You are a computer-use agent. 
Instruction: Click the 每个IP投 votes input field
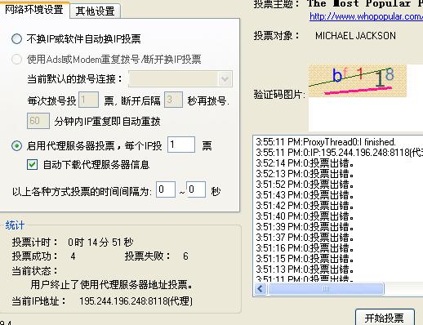pos(181,145)
